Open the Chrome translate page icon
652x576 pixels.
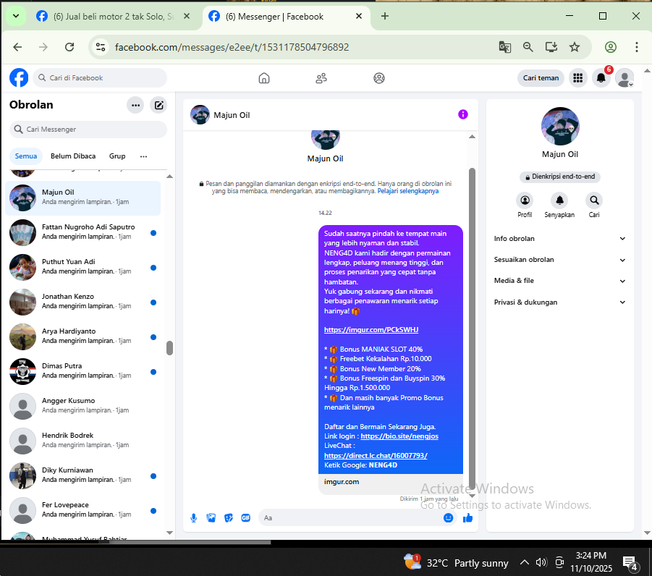point(505,47)
